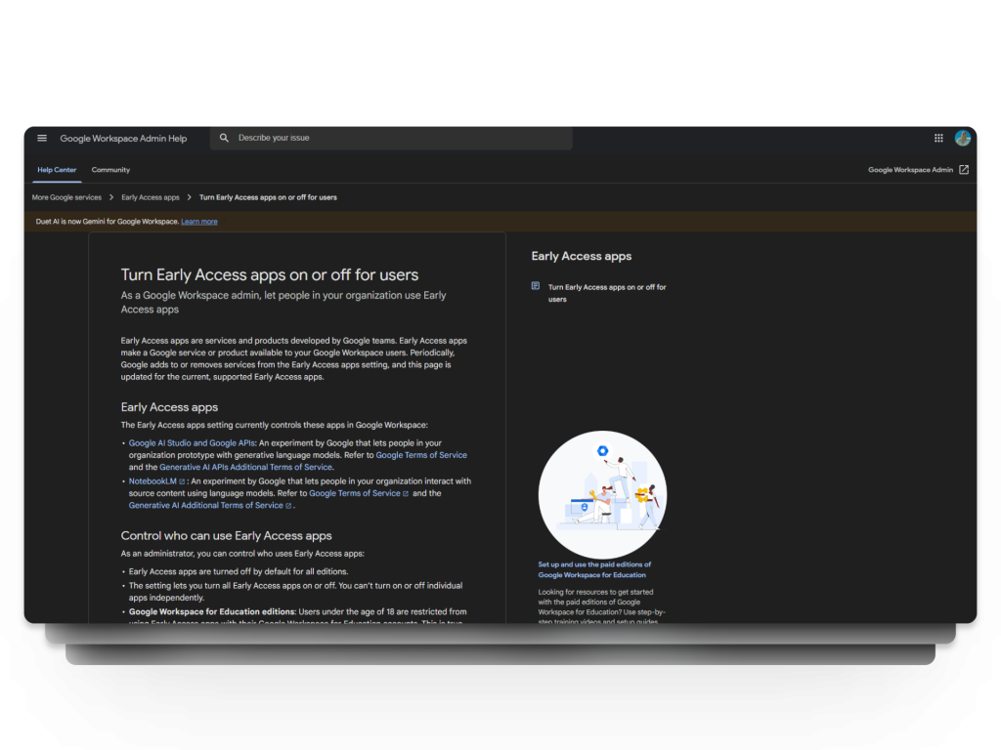Open the NotebookLM link
Screen dimensions: 1001x750
pyautogui.click(x=152, y=481)
